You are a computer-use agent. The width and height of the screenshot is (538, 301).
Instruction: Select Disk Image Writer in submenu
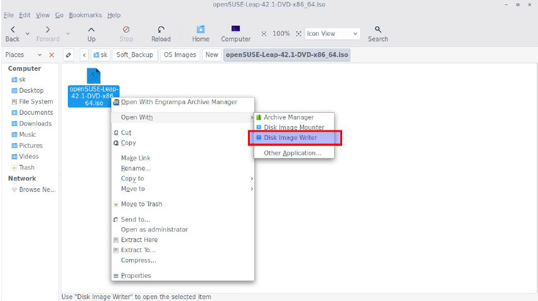[294, 137]
